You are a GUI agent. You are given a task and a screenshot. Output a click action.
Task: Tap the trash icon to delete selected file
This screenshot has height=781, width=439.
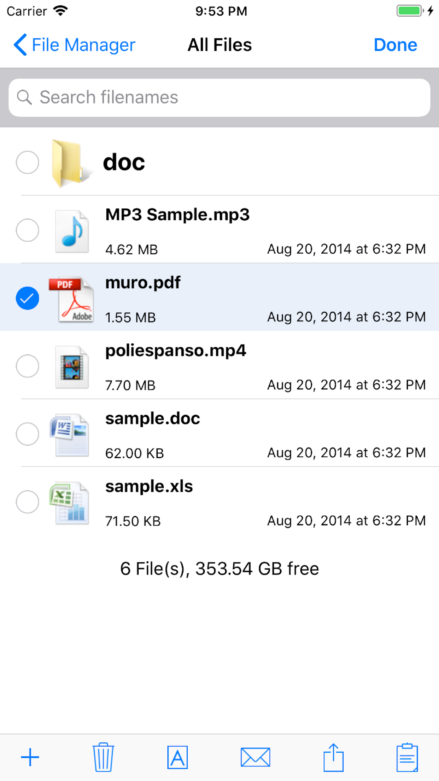(x=103, y=757)
